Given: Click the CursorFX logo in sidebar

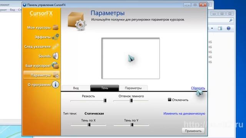Looking at the screenshot, I should click(41, 14).
